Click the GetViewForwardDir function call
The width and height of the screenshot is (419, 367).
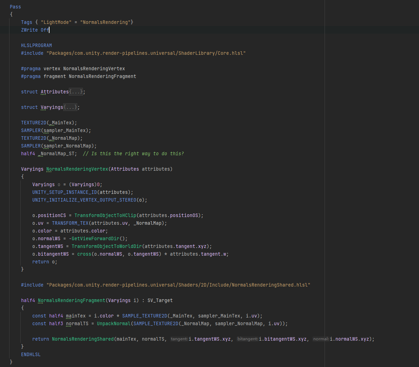click(96, 238)
